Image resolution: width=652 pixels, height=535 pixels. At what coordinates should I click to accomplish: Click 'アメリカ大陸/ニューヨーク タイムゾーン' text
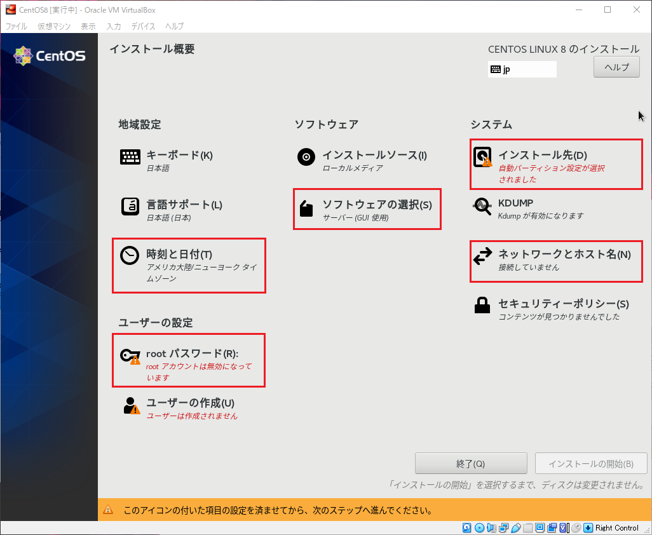pos(201,273)
